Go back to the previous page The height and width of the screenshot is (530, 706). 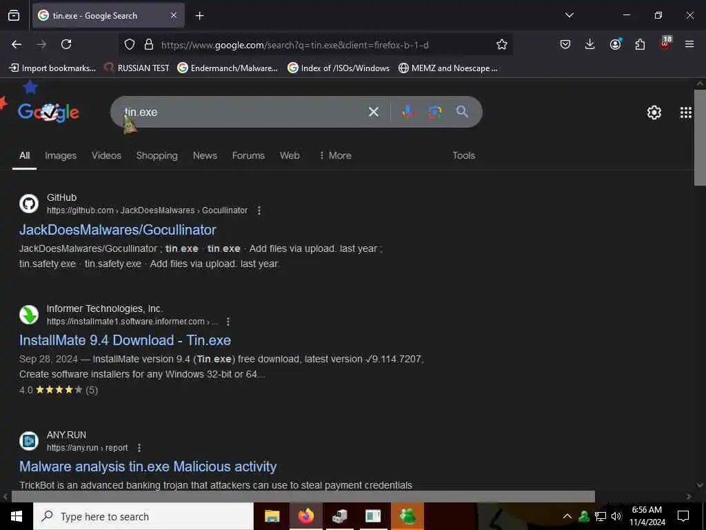coord(17,44)
